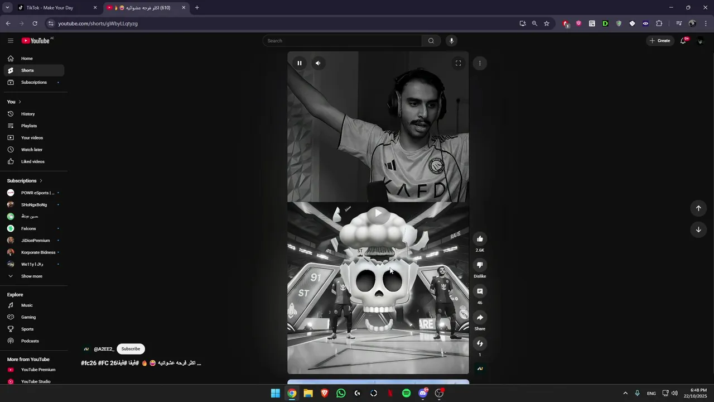This screenshot has width=714, height=402.
Task: Open the media control icon in toolbar
Action: click(x=679, y=23)
